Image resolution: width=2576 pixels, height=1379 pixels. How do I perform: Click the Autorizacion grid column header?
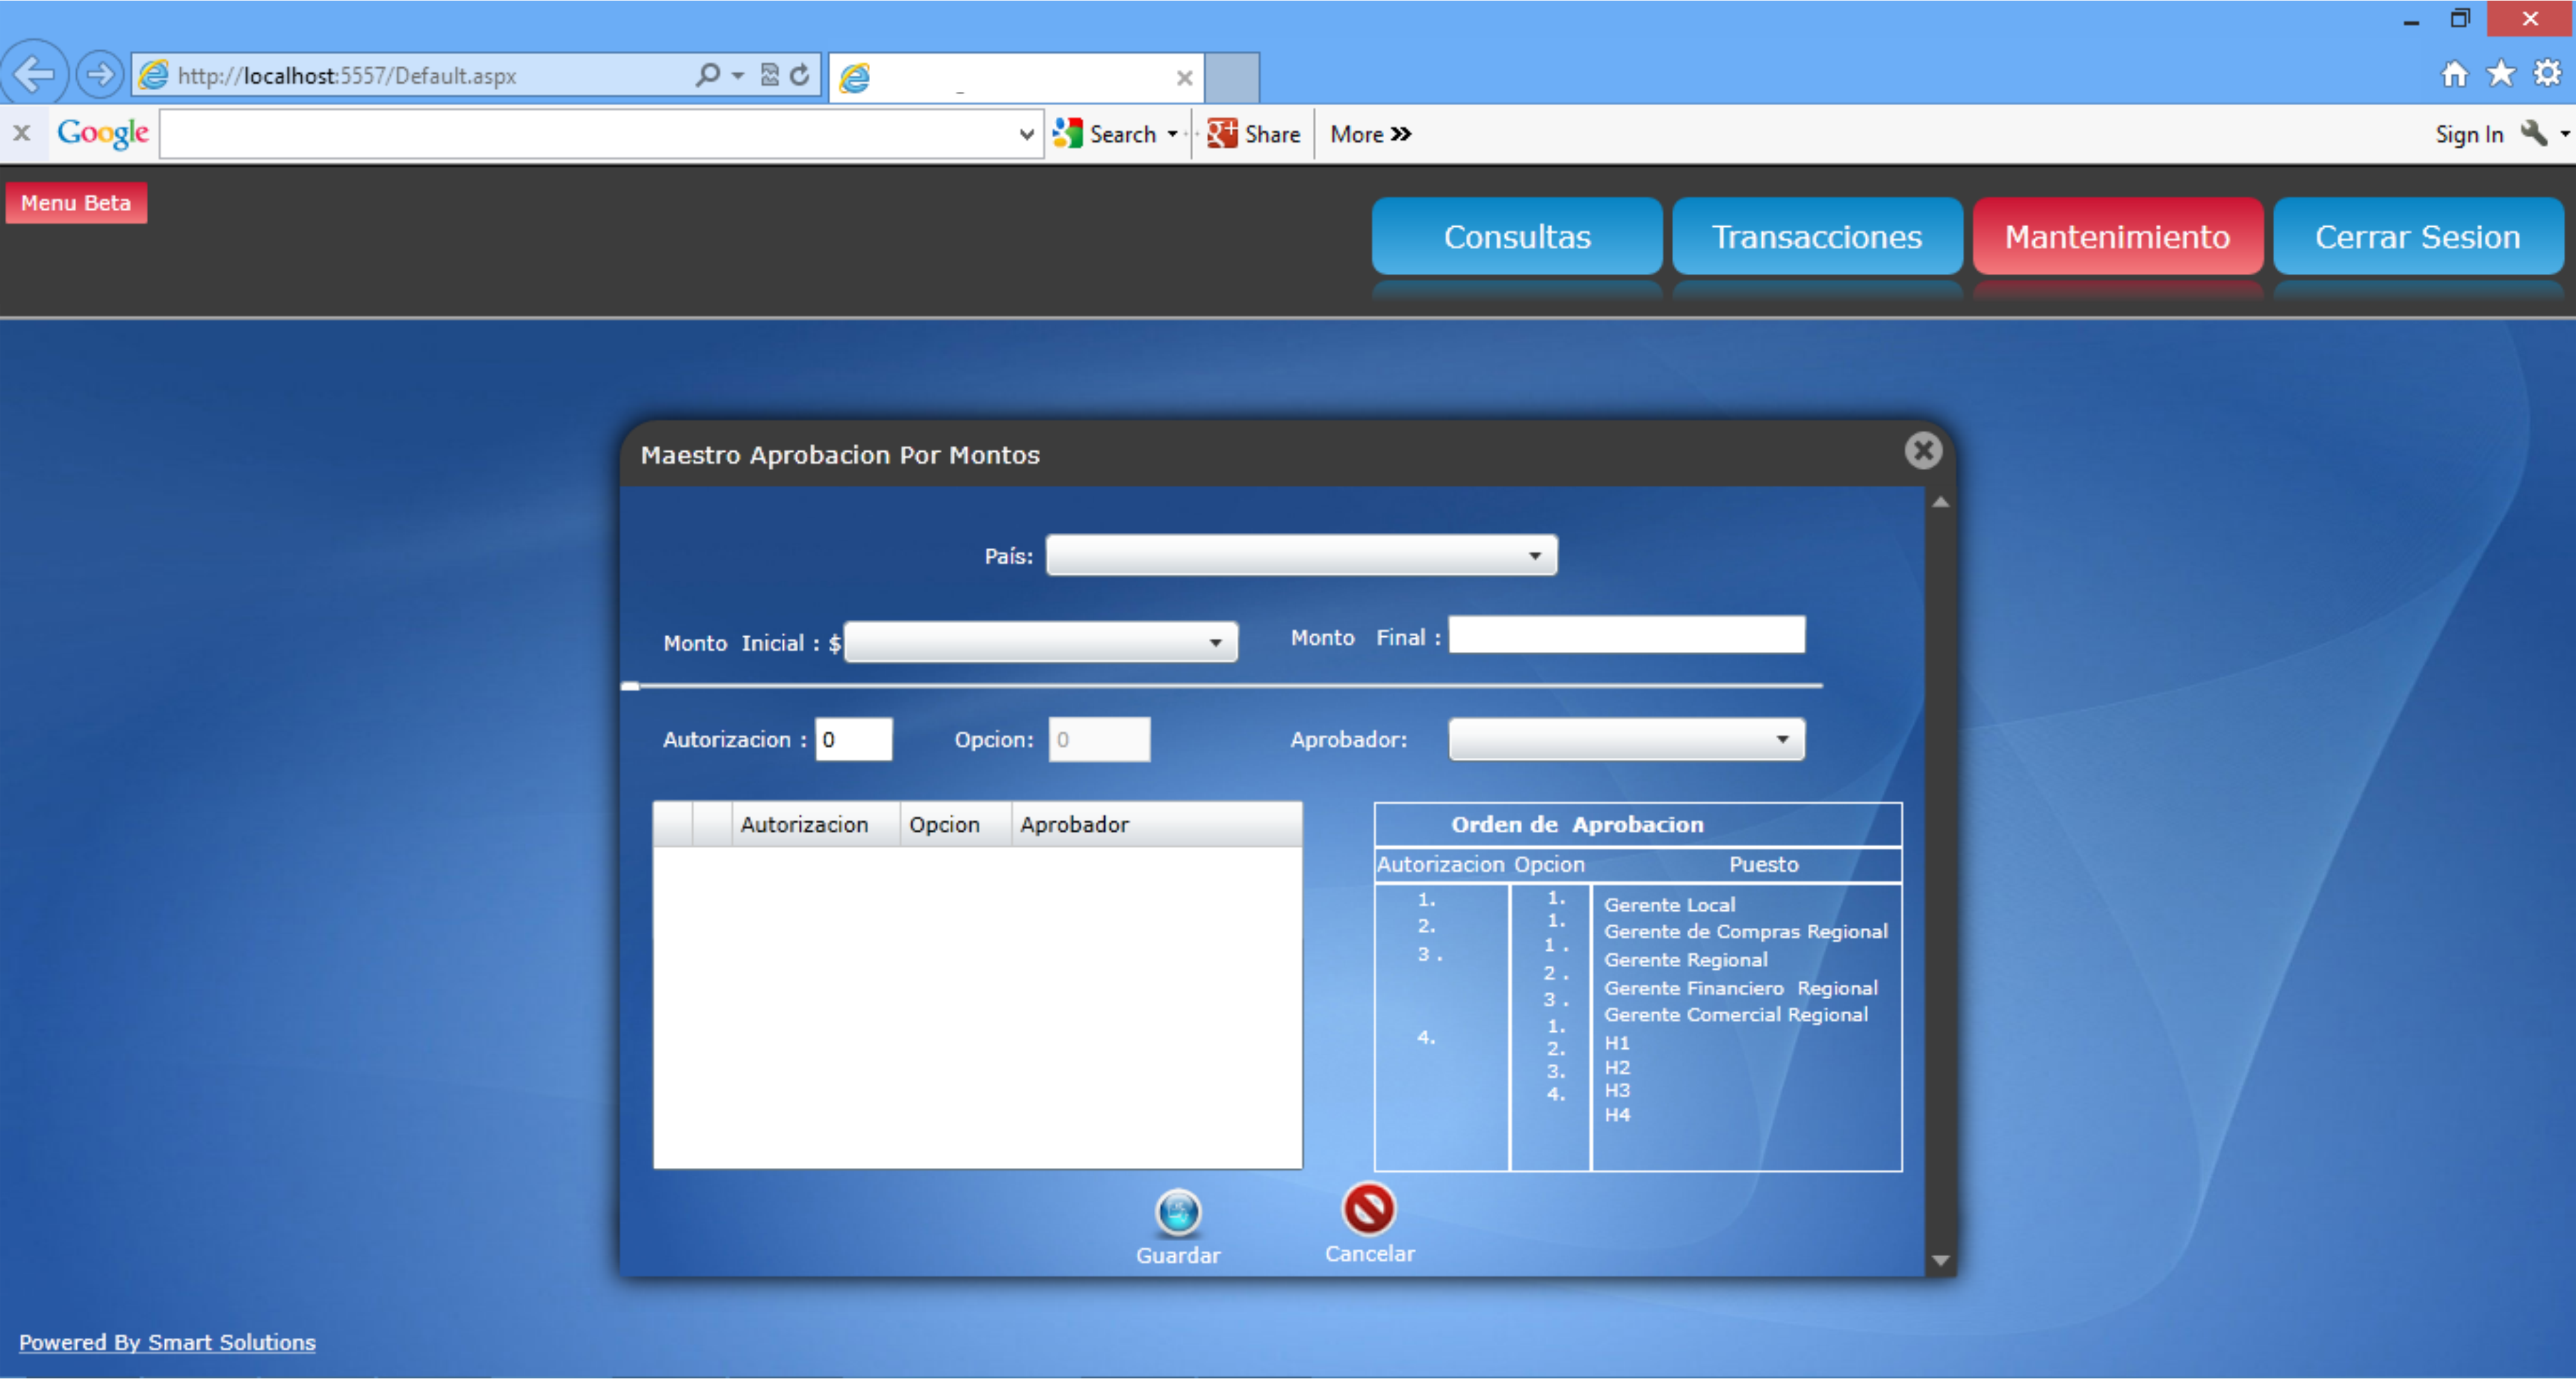[x=815, y=824]
